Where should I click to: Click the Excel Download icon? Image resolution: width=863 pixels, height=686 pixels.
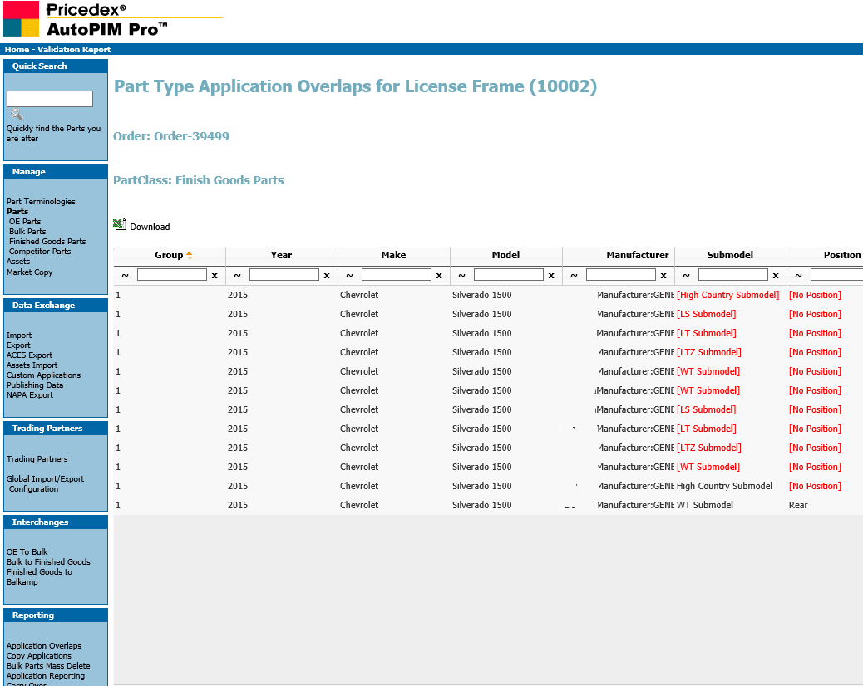coord(120,223)
